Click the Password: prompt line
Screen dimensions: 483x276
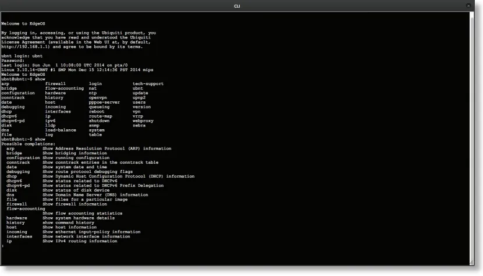point(13,60)
